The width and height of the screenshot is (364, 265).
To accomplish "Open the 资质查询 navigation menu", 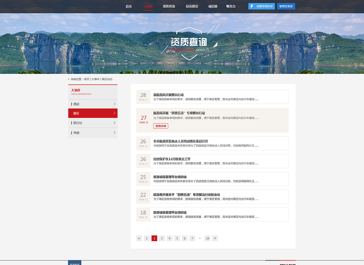I will tap(168, 6).
